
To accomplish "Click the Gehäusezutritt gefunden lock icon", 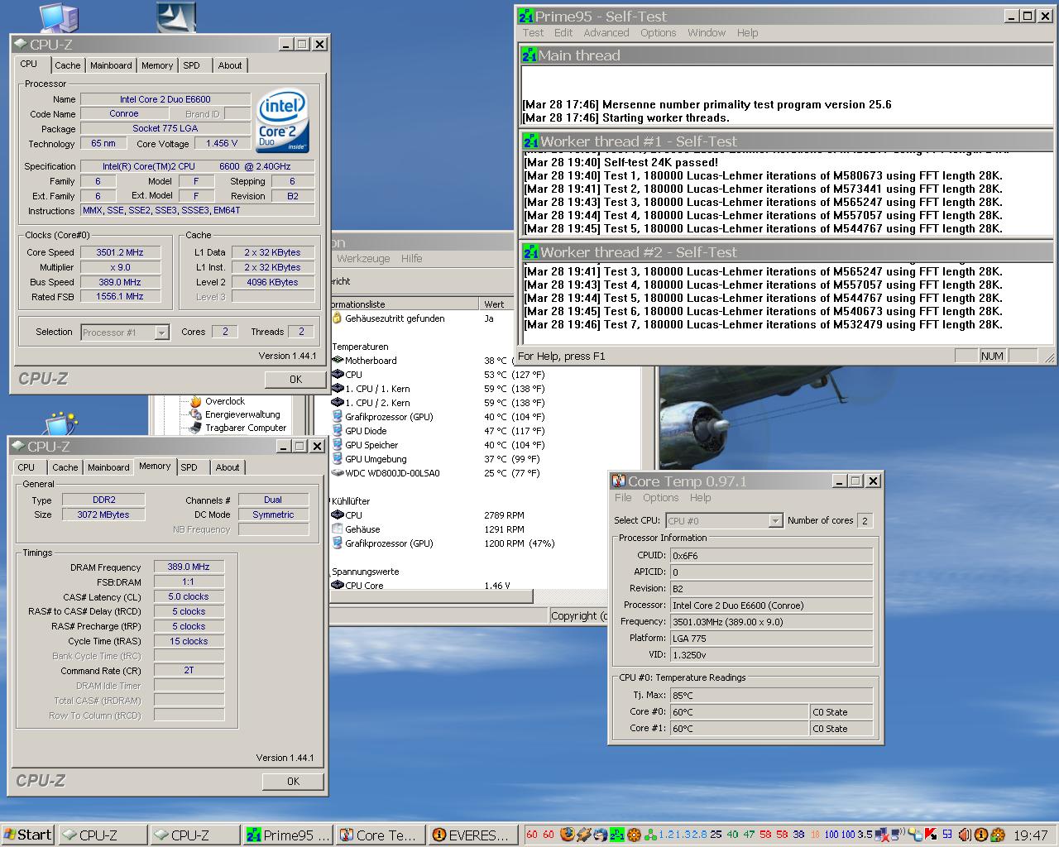I will (x=337, y=318).
